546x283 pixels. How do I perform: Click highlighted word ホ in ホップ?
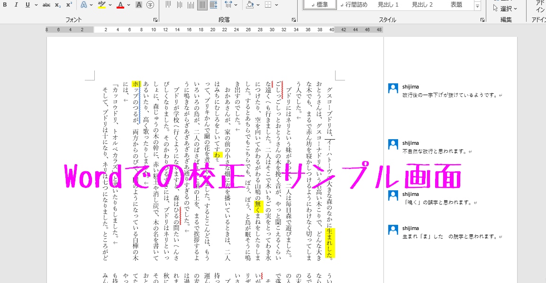pos(136,84)
